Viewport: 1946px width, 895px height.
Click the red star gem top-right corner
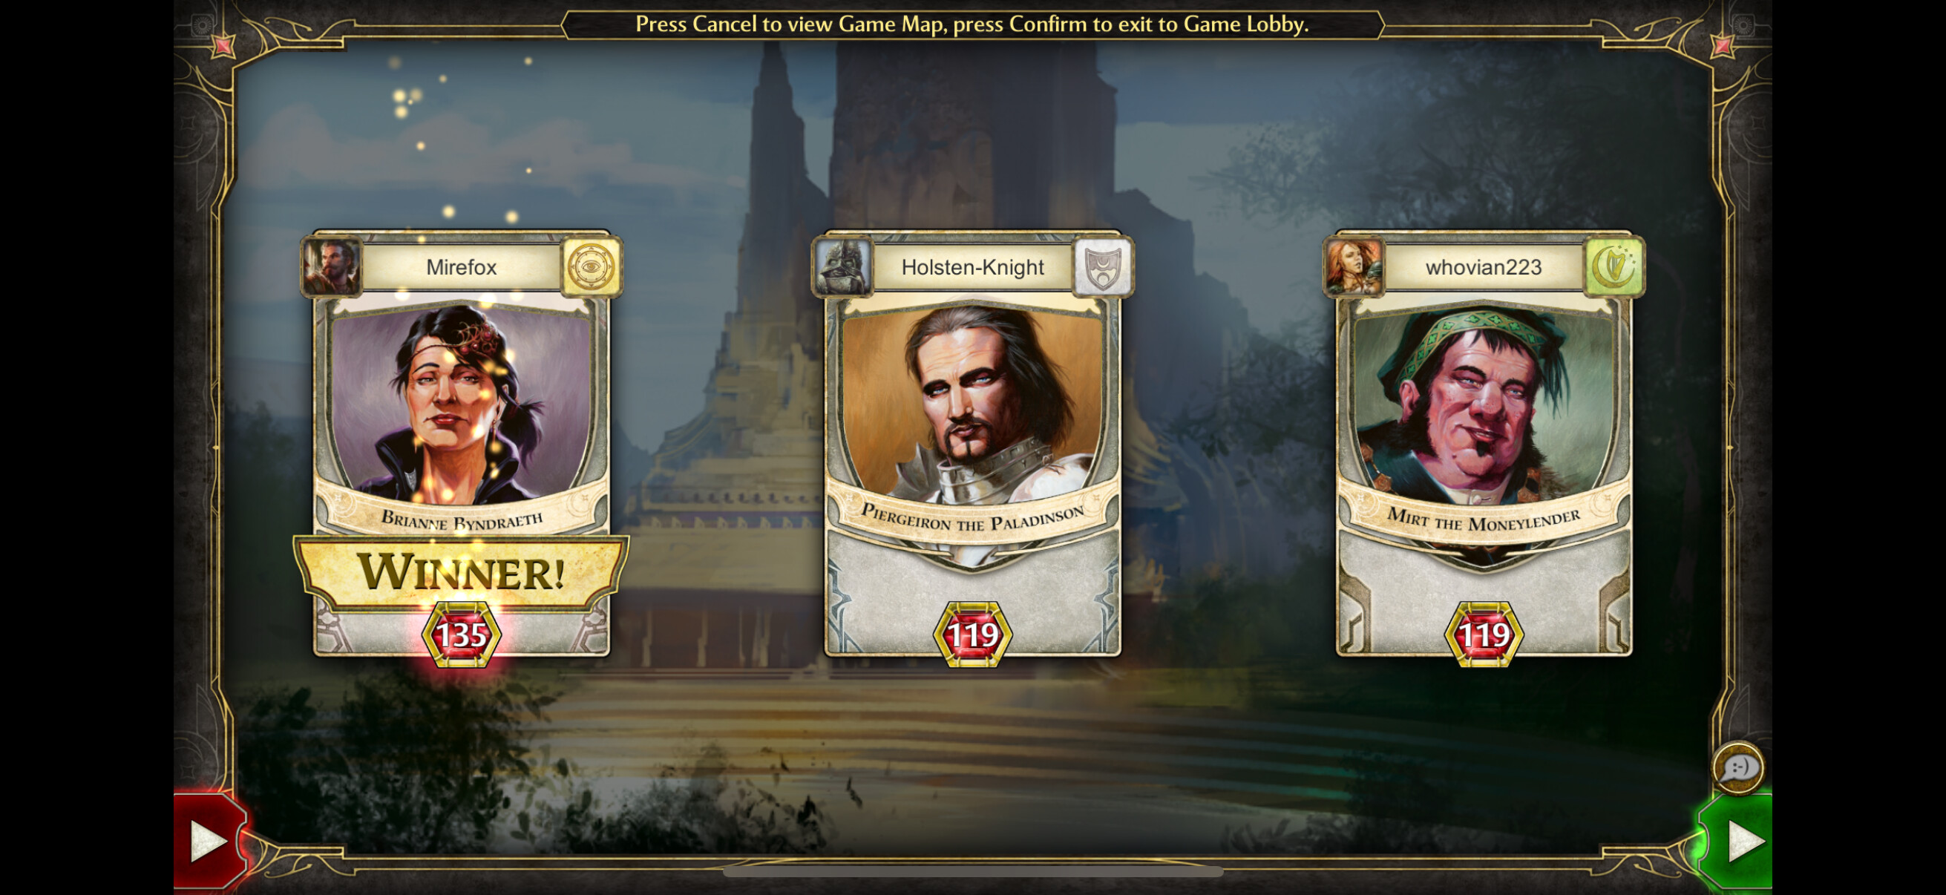[1723, 46]
